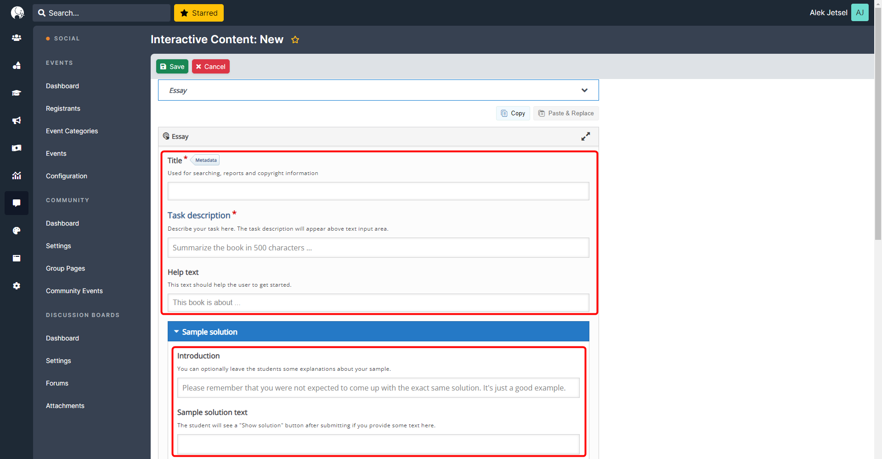Click Paste & Replace button
882x459 pixels.
point(566,113)
